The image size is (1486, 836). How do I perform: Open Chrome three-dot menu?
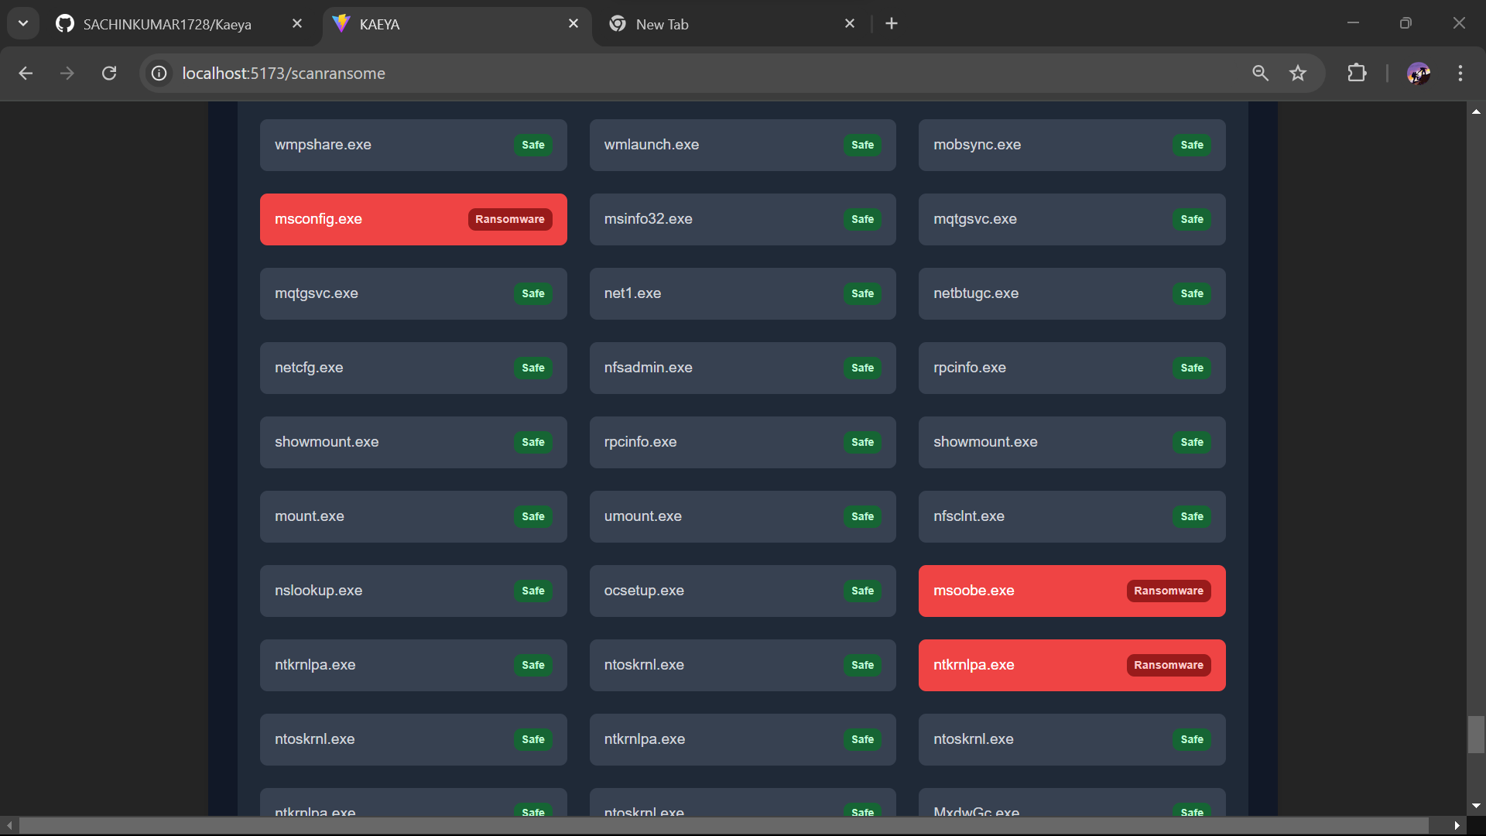click(x=1460, y=73)
